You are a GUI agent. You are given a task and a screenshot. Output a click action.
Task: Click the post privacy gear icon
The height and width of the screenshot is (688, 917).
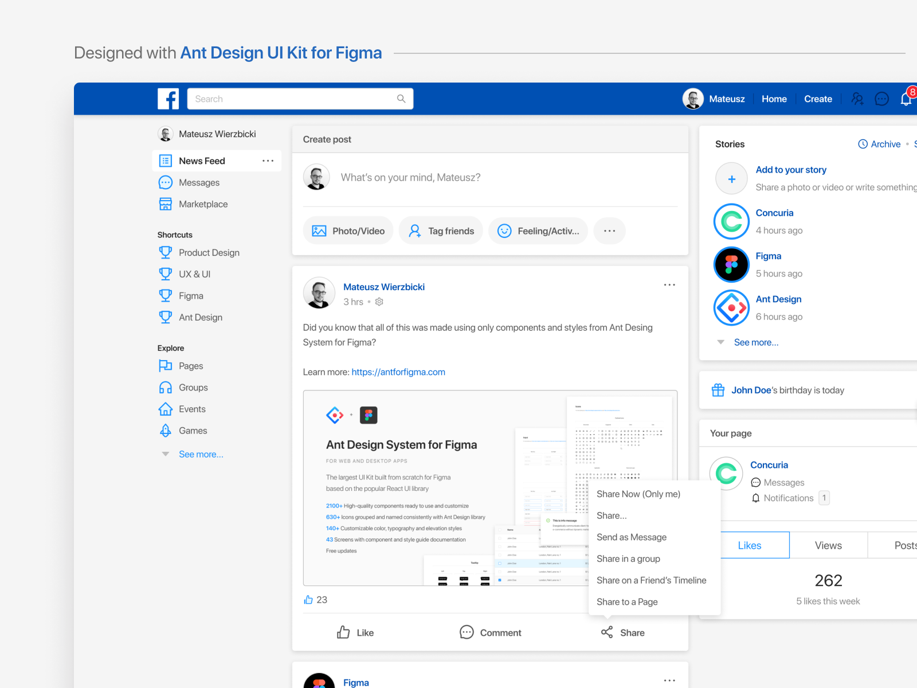click(x=379, y=302)
